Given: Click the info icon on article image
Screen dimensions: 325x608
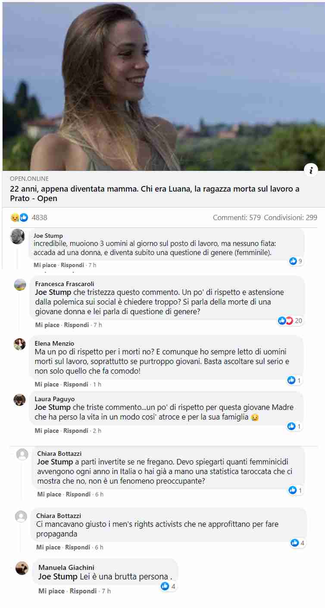Looking at the screenshot, I should (x=310, y=170).
